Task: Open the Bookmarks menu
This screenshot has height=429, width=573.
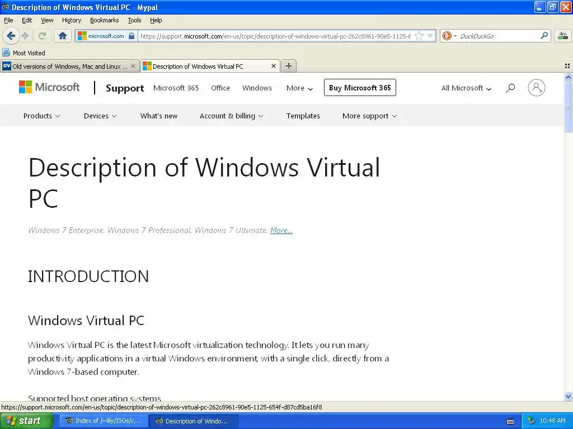Action: coord(105,21)
